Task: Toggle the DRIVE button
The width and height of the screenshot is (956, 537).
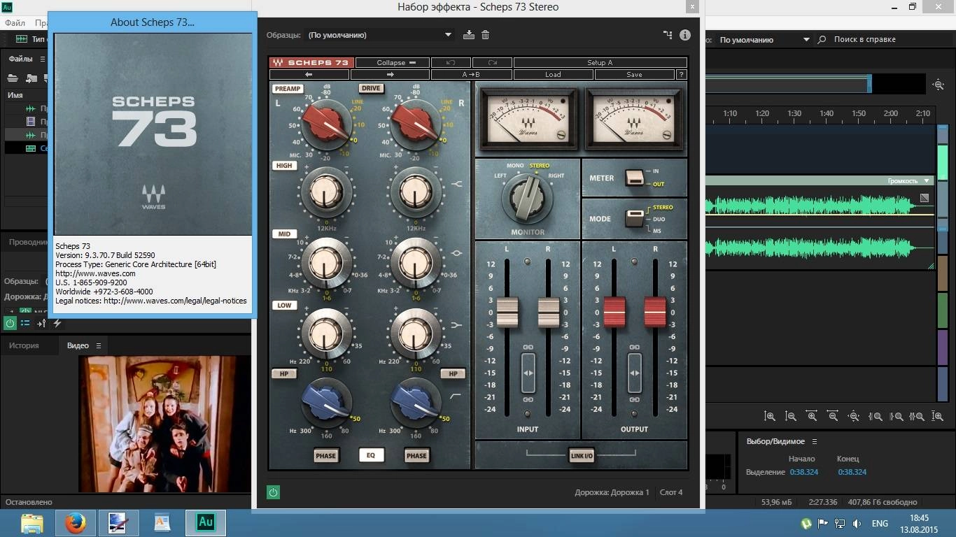Action: pyautogui.click(x=371, y=88)
